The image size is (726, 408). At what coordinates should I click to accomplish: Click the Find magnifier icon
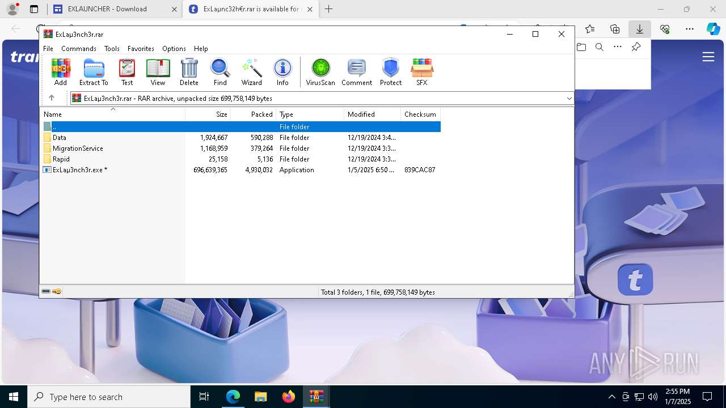(x=220, y=72)
